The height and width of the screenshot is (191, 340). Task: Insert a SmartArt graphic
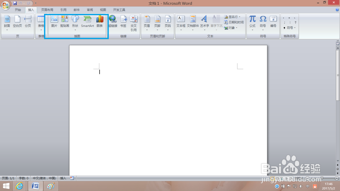[x=87, y=22]
